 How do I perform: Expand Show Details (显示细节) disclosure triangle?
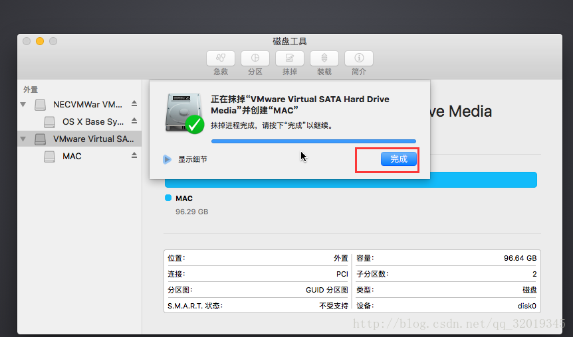167,159
